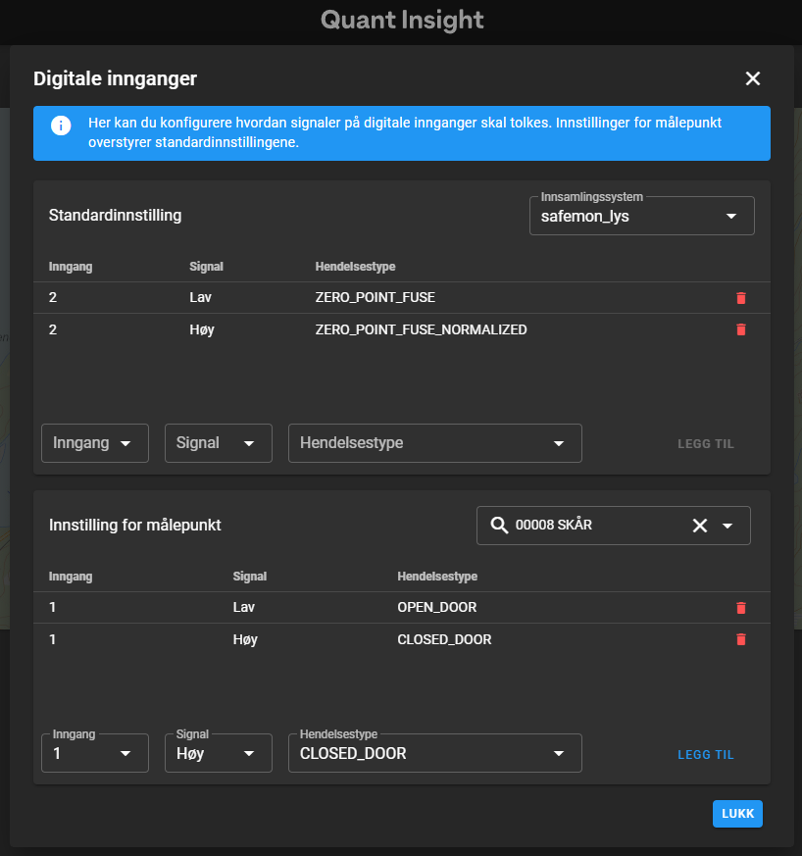802x856 pixels.
Task: Expand the målepunkt selector dropdown arrow
Action: click(727, 526)
